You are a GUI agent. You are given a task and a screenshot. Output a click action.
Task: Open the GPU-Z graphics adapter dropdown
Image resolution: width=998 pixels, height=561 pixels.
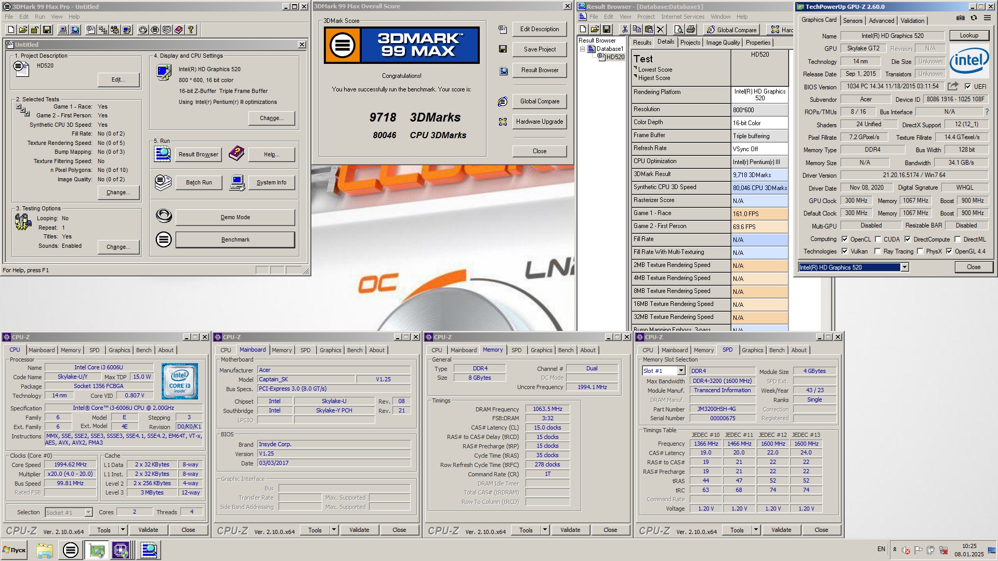904,268
